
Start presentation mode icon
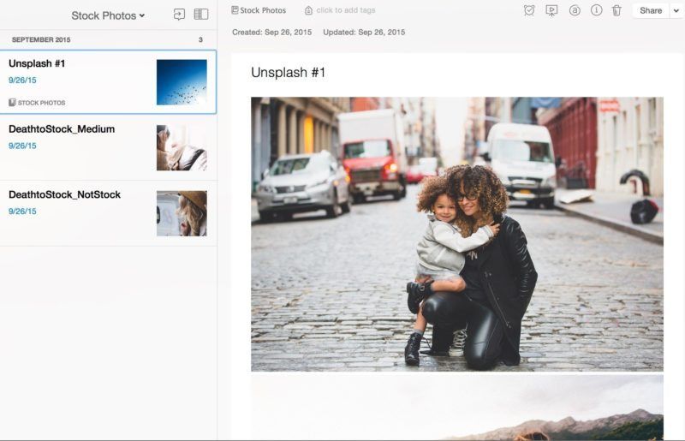click(x=551, y=10)
